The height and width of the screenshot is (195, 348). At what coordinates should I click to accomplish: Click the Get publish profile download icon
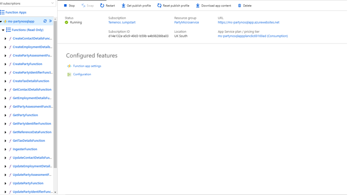click(123, 6)
